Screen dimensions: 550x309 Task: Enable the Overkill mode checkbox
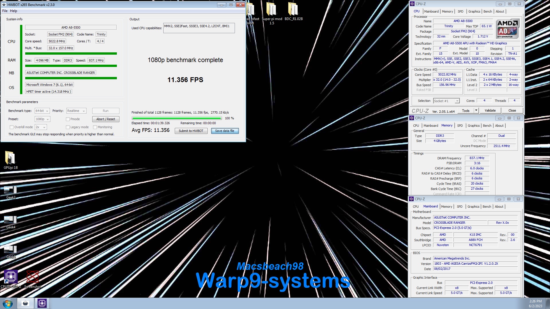tap(11, 127)
